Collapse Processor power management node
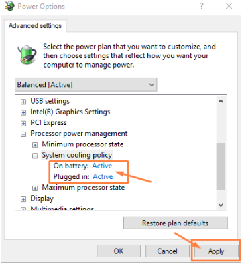 pyautogui.click(x=23, y=134)
